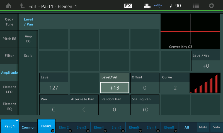
Task: Click the exit up-arrow icon
Action: (x=22, y=6)
